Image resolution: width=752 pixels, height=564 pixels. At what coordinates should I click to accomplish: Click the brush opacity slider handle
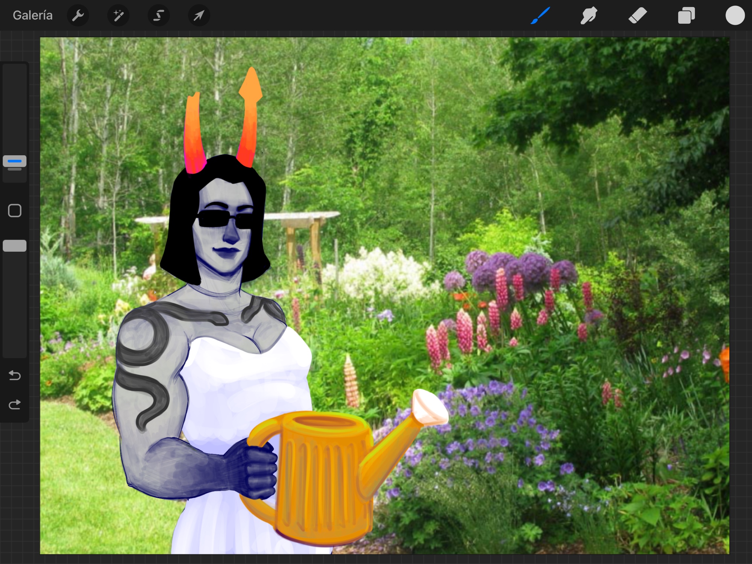click(15, 246)
